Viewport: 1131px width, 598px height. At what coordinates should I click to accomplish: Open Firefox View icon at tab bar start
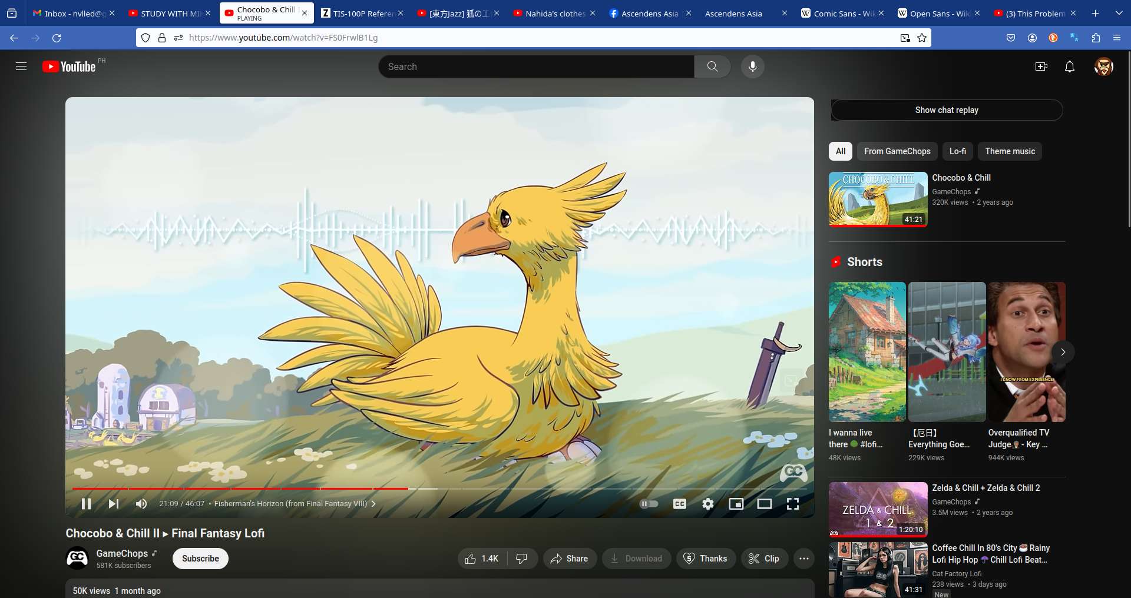[12, 13]
